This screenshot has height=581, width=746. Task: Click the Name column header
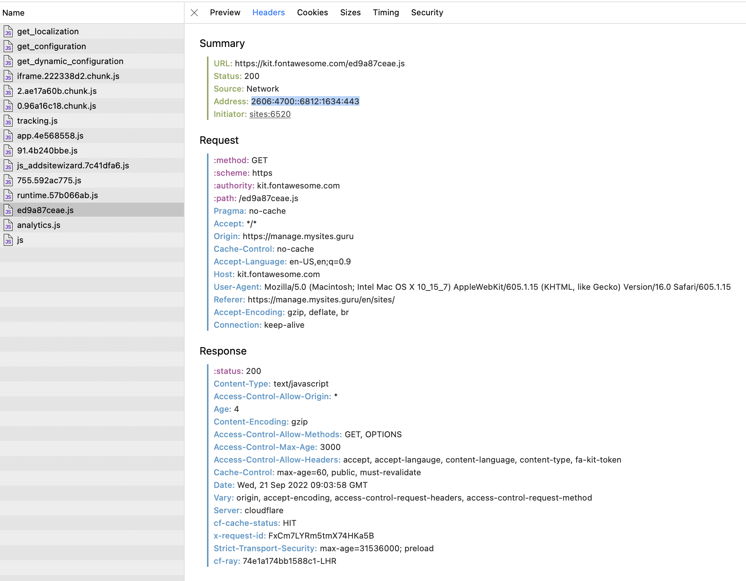coord(13,13)
